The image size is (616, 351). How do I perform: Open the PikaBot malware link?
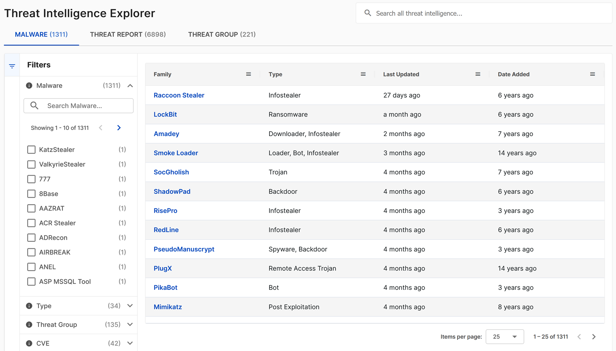166,288
